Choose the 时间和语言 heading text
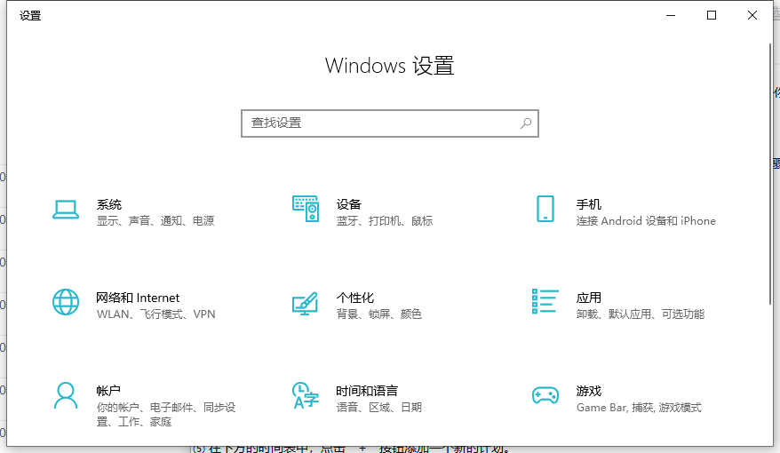Screen dimensions: 780x453 click(367, 391)
